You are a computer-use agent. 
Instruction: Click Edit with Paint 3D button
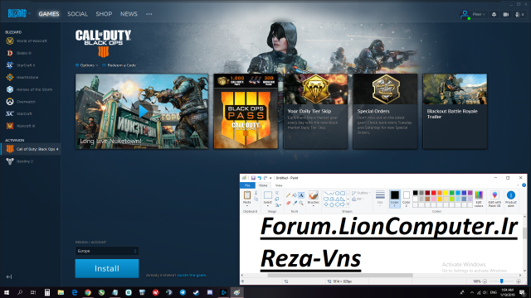pos(494,199)
